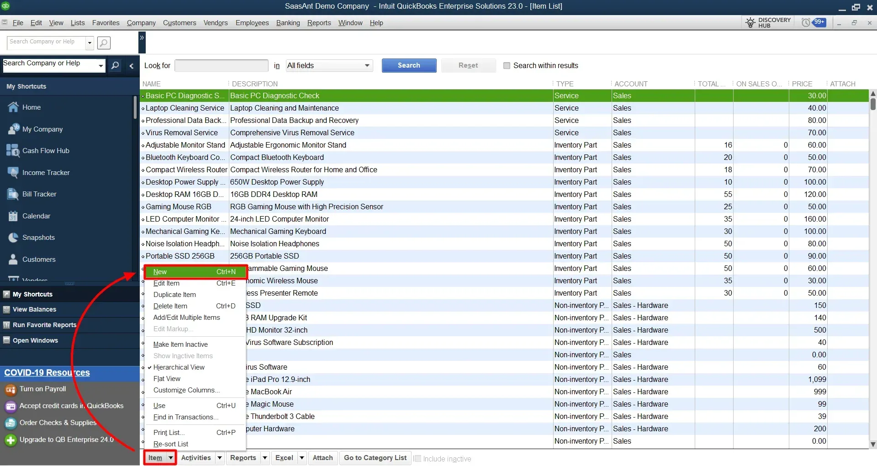Image resolution: width=877 pixels, height=466 pixels.
Task: Click the item list vertical scrollbar thumb
Action: click(873, 105)
